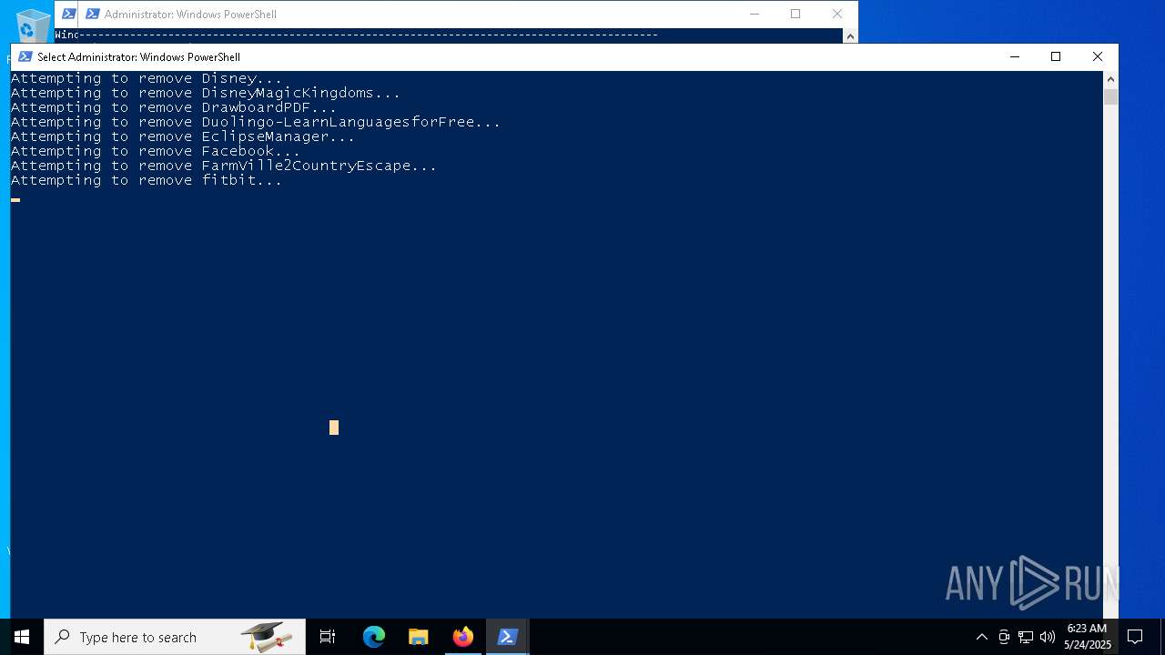
Task: Click scroll-up arrow of the background PowerShell window
Action: pos(850,36)
